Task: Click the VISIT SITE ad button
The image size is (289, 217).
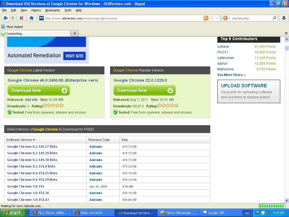Action: coord(75,56)
